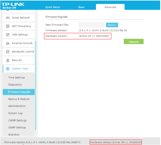The height and width of the screenshot is (145, 161).
Task: Open the System Log page
Action: pyautogui.click(x=15, y=113)
